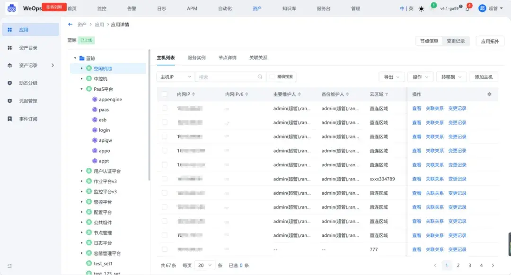
Task: Sort by the 内网IPv6 column arrows
Action: tap(247, 94)
